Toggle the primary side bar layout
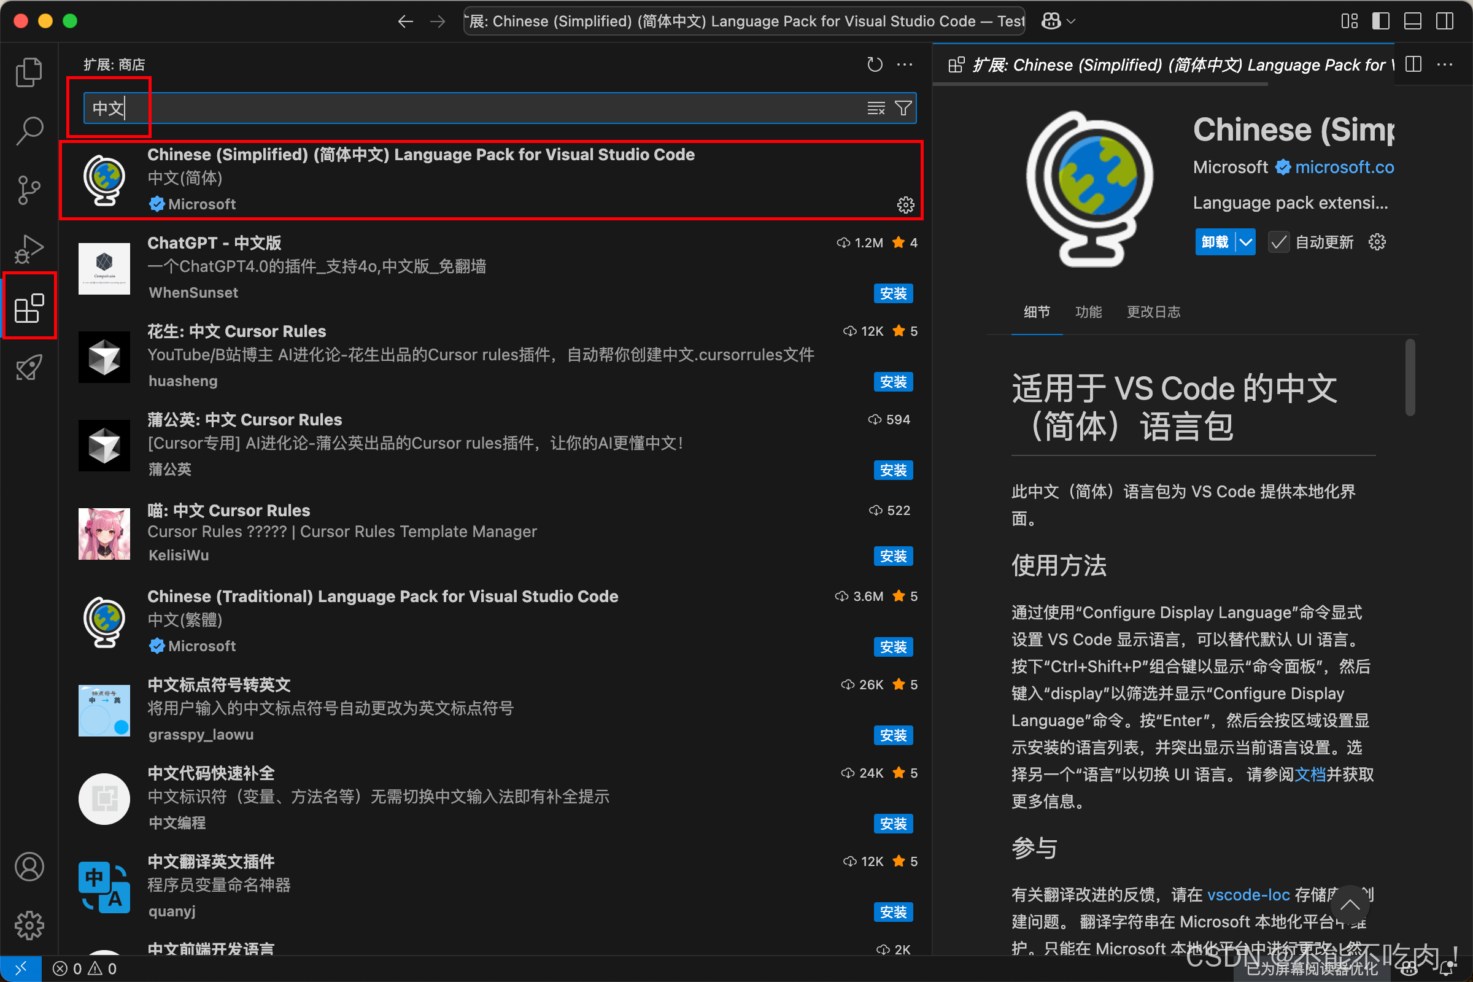This screenshot has width=1473, height=982. (1380, 21)
